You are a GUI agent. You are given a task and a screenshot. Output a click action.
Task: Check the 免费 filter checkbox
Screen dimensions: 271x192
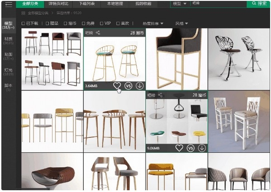pos(84,23)
